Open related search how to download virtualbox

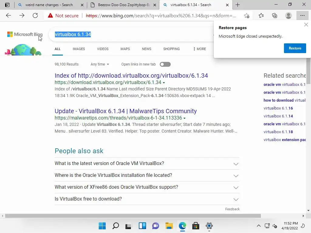[x=285, y=100]
